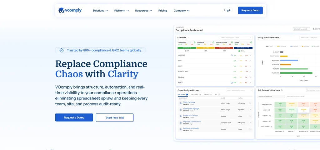Open the Exposure to Hazards case link
Screen dimensions: 320x150
coord(191,128)
